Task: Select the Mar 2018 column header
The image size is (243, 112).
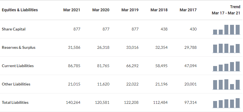Action: (x=159, y=10)
